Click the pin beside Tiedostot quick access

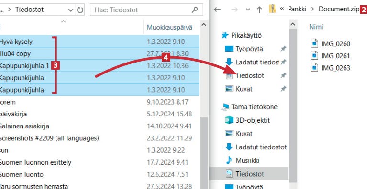(x=283, y=75)
